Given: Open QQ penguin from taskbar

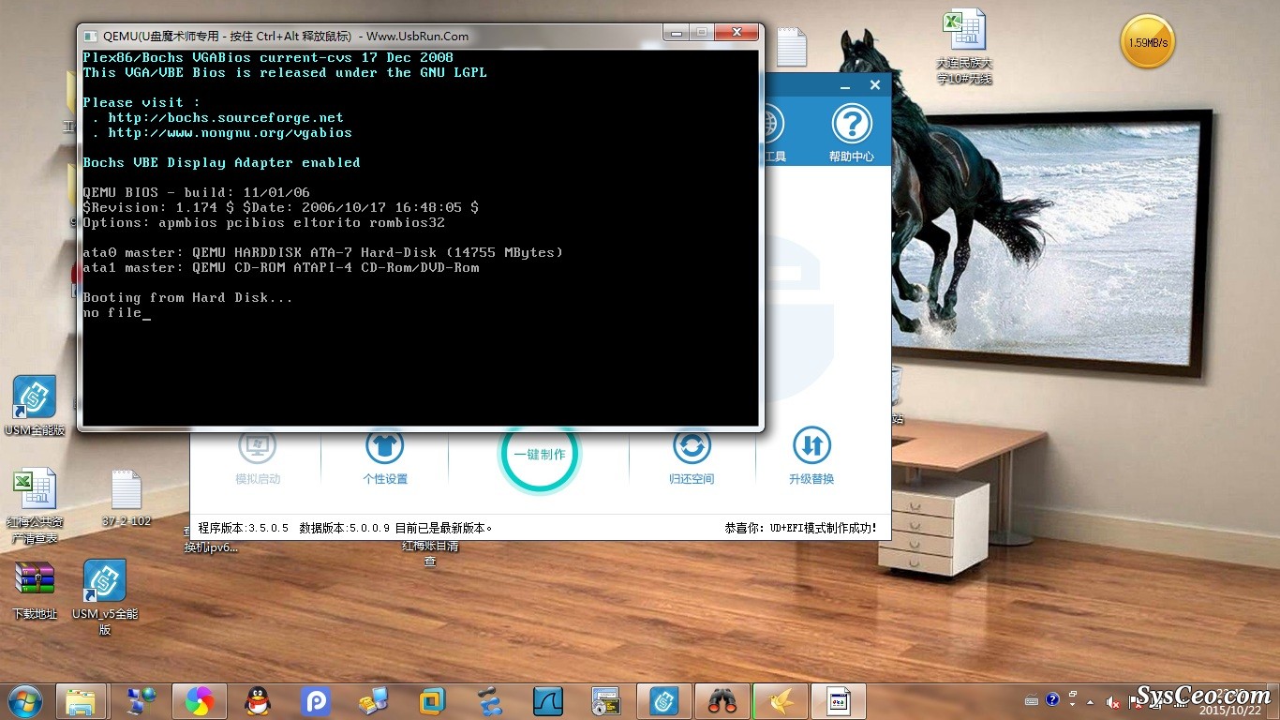Looking at the screenshot, I should coord(257,700).
